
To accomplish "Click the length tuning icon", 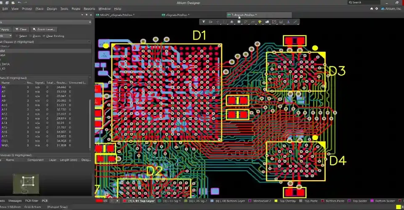I will coord(253,22).
